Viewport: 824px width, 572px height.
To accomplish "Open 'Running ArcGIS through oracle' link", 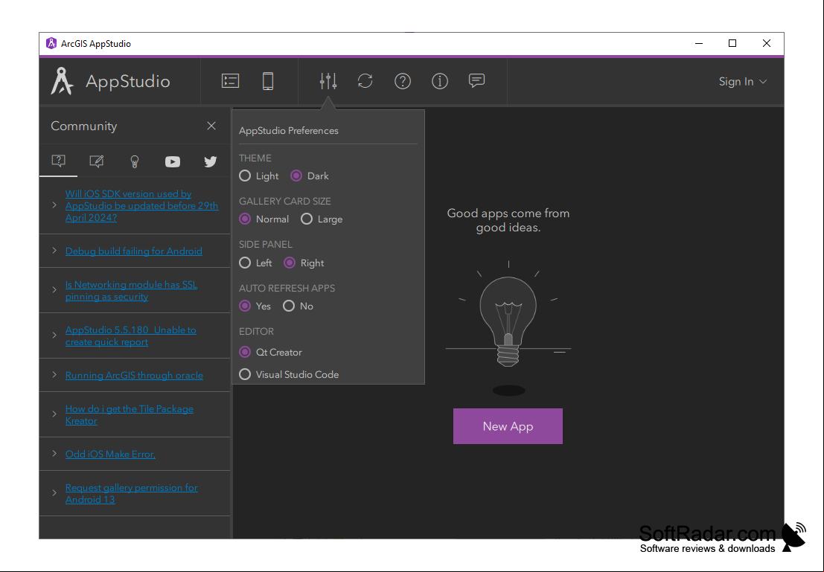I will click(134, 375).
